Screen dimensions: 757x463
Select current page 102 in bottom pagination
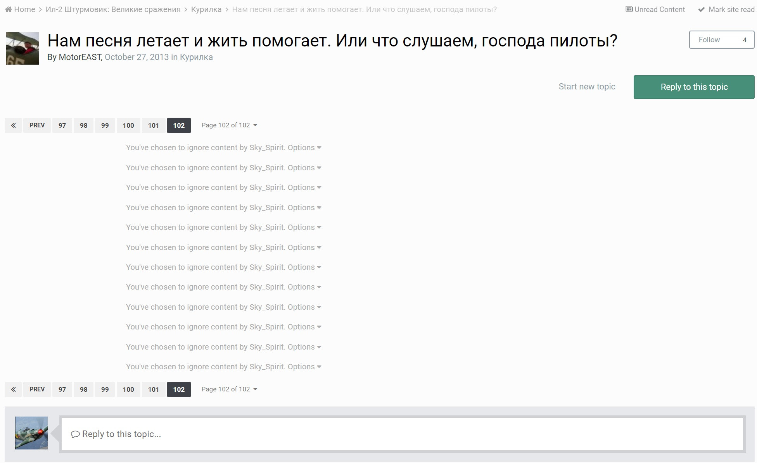pyautogui.click(x=179, y=389)
